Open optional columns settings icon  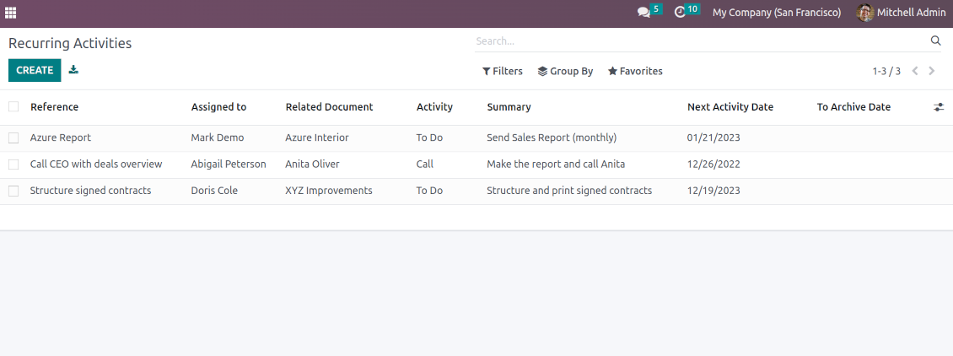point(939,107)
